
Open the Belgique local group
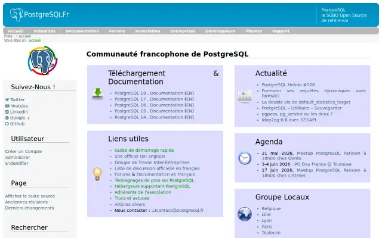tap(271, 209)
